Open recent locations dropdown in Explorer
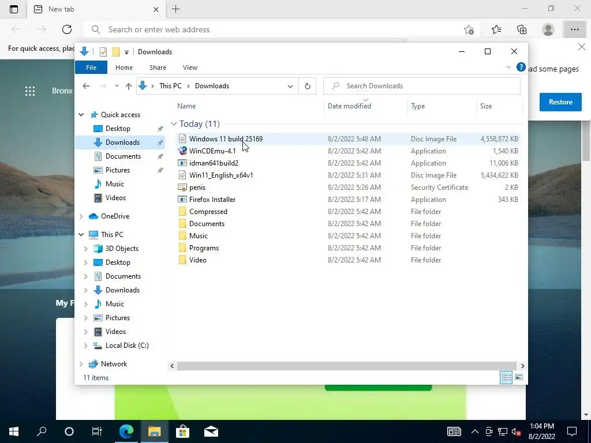 117,86
